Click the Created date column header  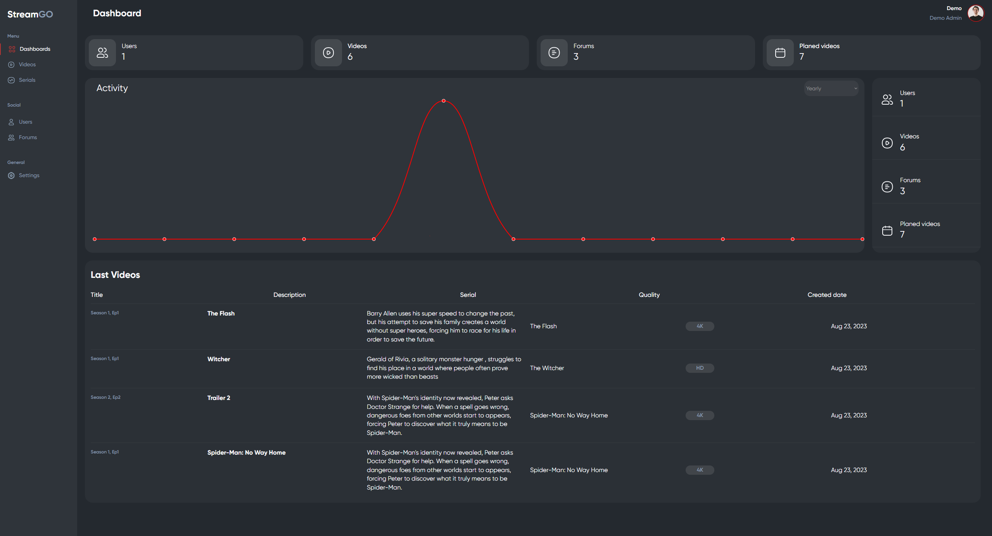click(x=827, y=295)
